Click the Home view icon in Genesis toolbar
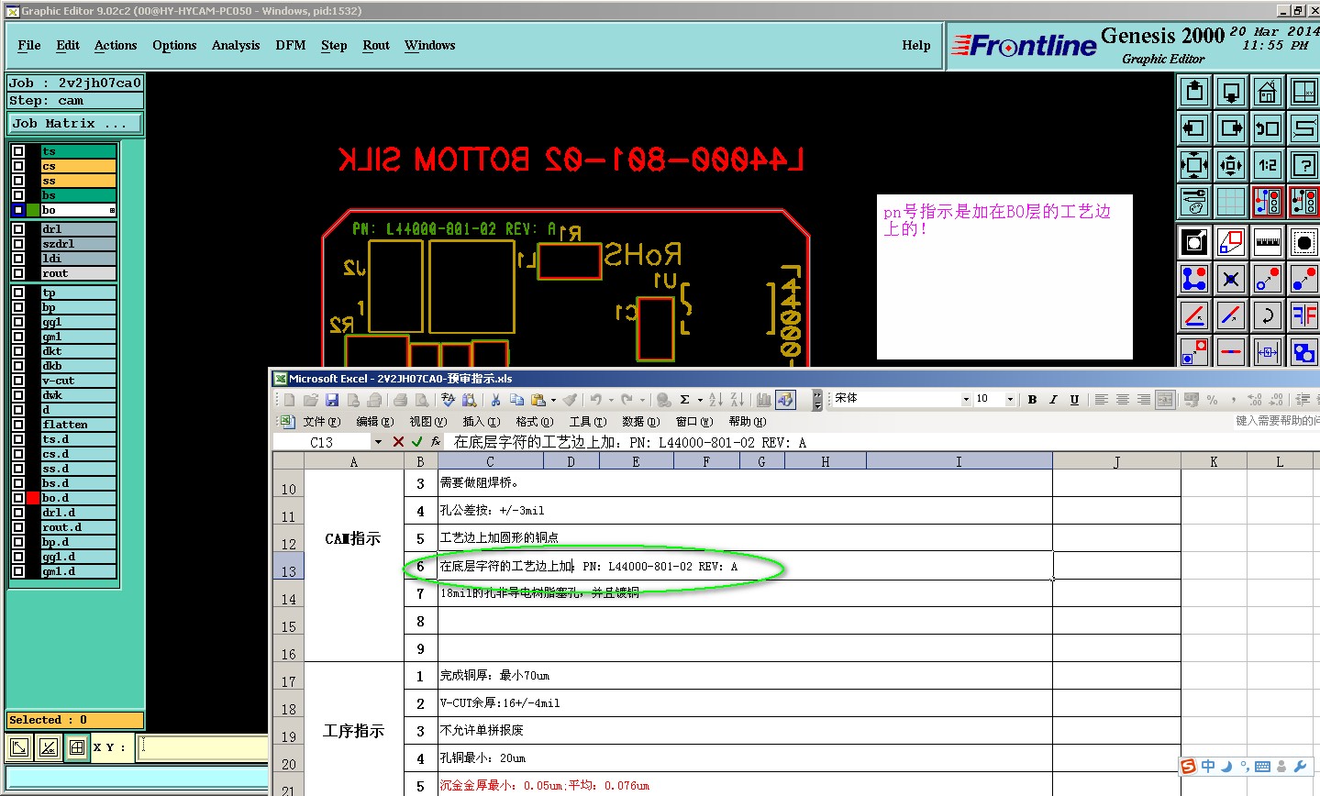This screenshot has width=1320, height=796. [1268, 92]
